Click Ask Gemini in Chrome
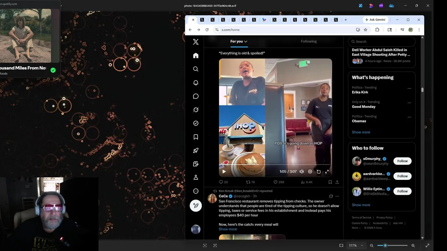447x251 pixels. tap(375, 20)
